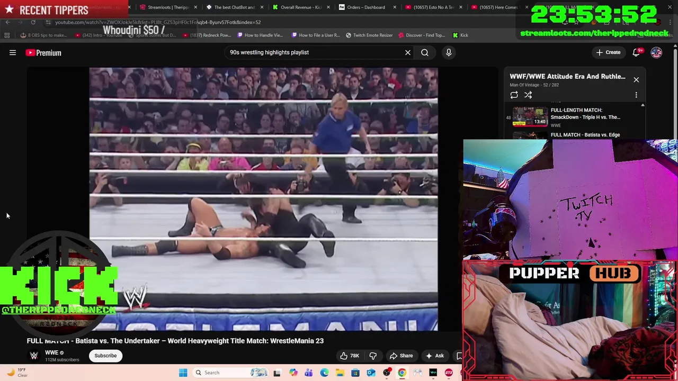This screenshot has height=381, width=678.
Task: Open Windows Start menu
Action: pyautogui.click(x=183, y=373)
